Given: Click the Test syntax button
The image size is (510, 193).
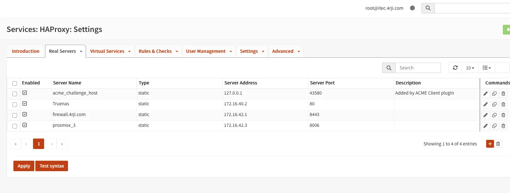Looking at the screenshot, I should tap(52, 166).
